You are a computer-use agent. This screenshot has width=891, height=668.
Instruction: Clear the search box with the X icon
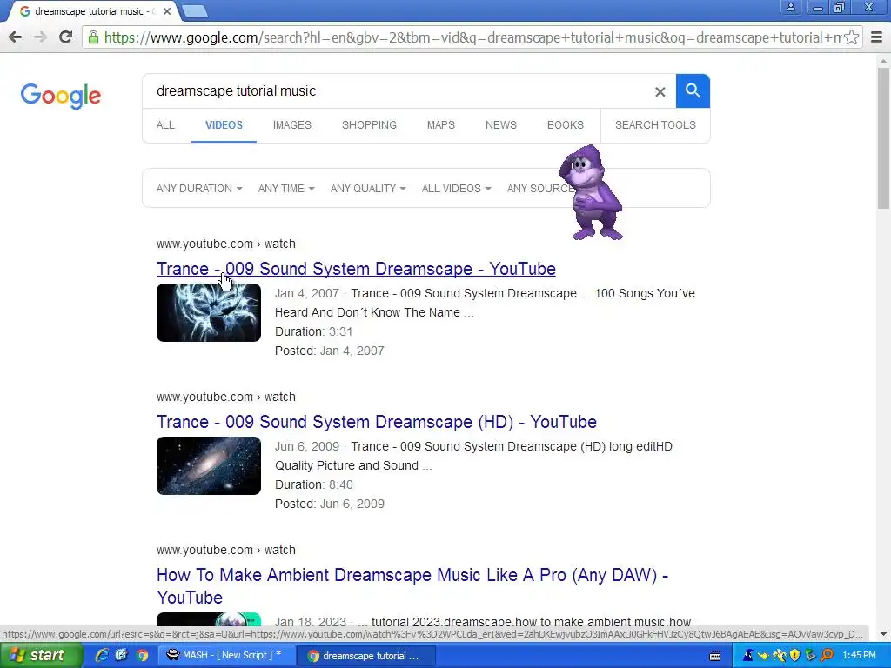(660, 91)
